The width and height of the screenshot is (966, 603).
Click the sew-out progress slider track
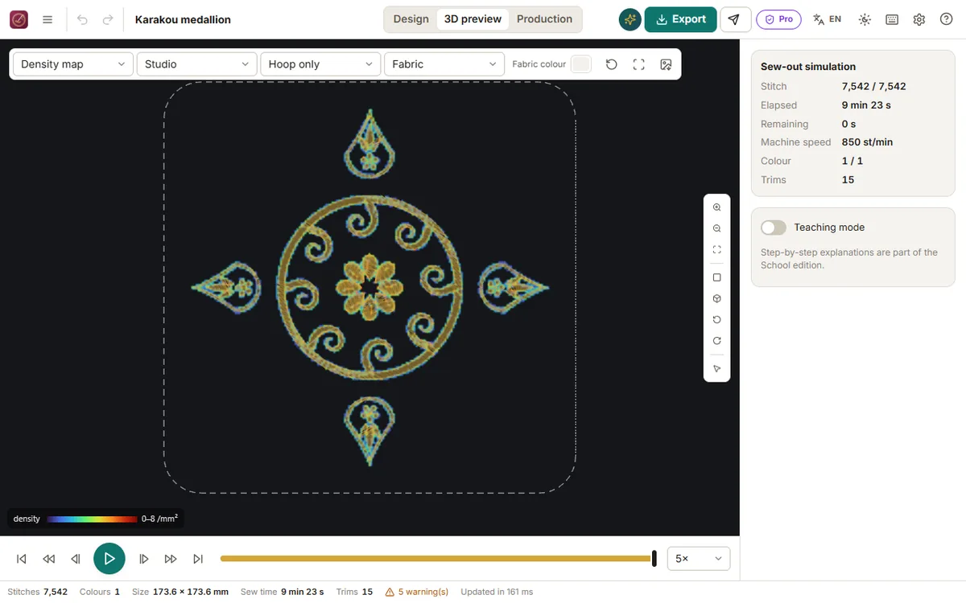coord(437,559)
